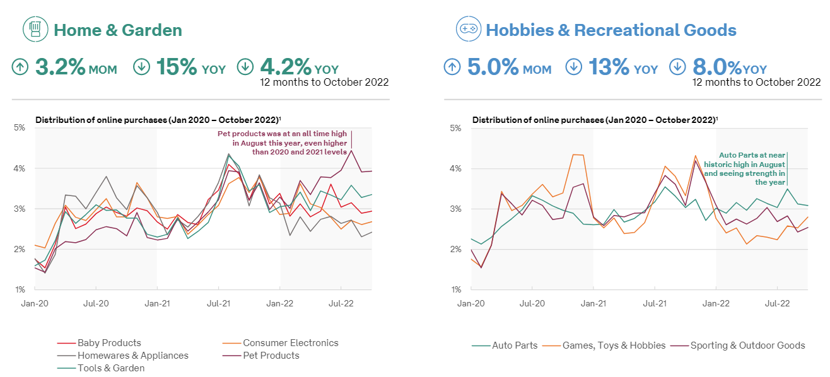Image resolution: width=830 pixels, height=377 pixels.
Task: Toggle Consumer Electronics legend entry
Action: [290, 343]
